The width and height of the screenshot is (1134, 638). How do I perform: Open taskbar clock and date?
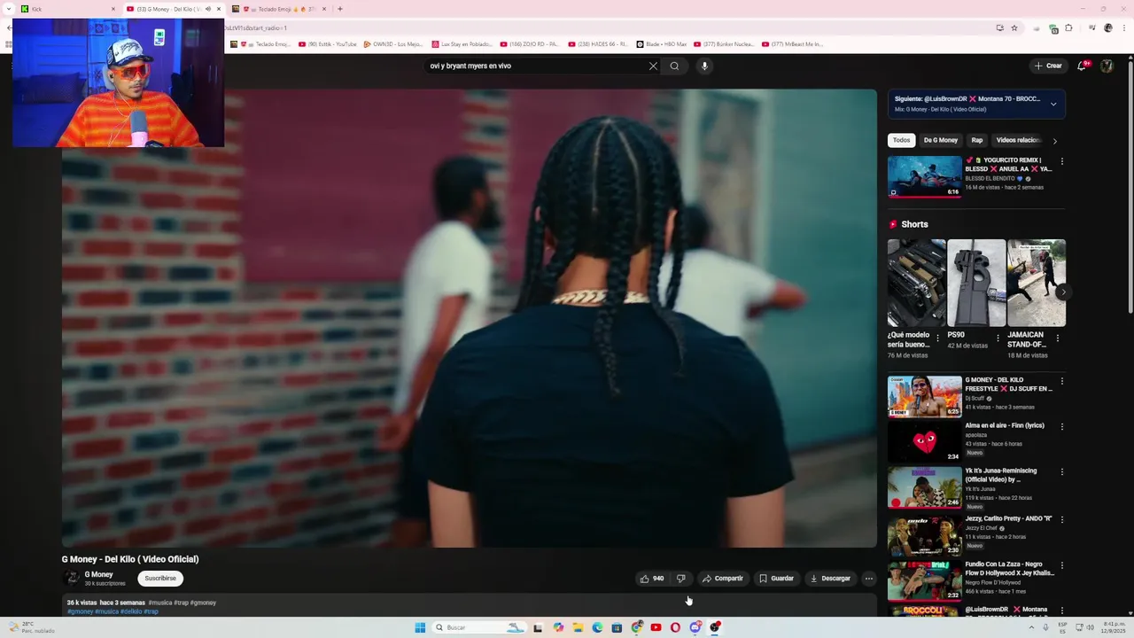point(1113,627)
